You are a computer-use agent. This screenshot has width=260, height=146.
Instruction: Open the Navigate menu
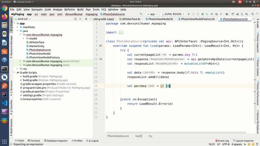pyautogui.click(x=37, y=9)
